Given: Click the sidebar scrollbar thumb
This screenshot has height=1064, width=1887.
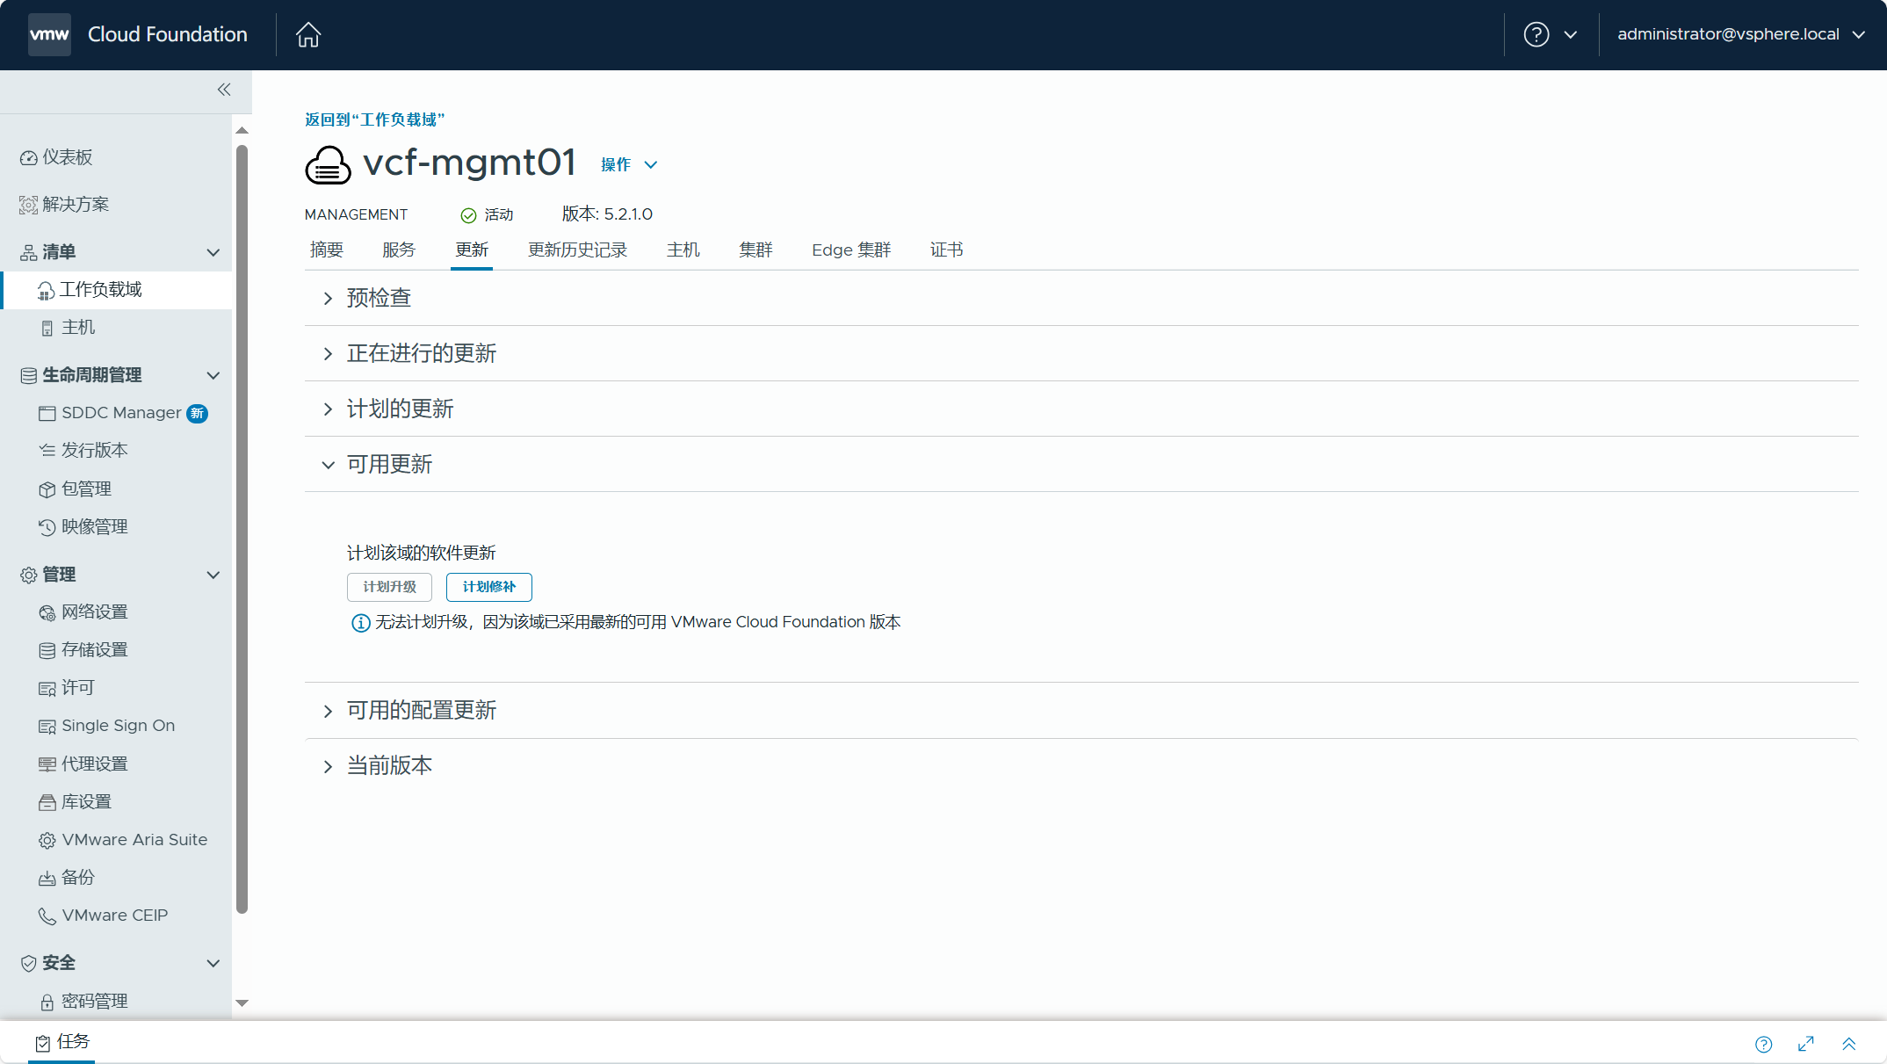Looking at the screenshot, I should (x=242, y=530).
